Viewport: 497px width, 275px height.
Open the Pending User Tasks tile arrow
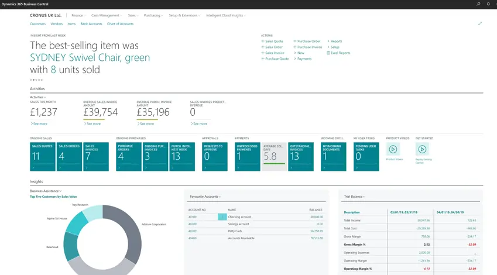(357, 167)
